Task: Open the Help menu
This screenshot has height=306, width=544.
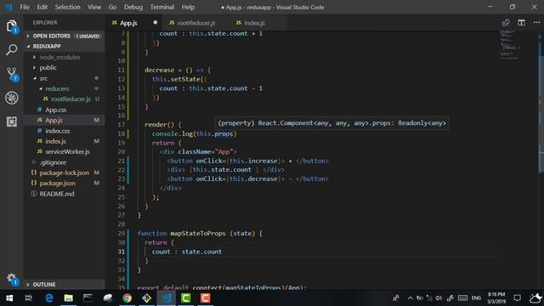Action: click(x=188, y=7)
